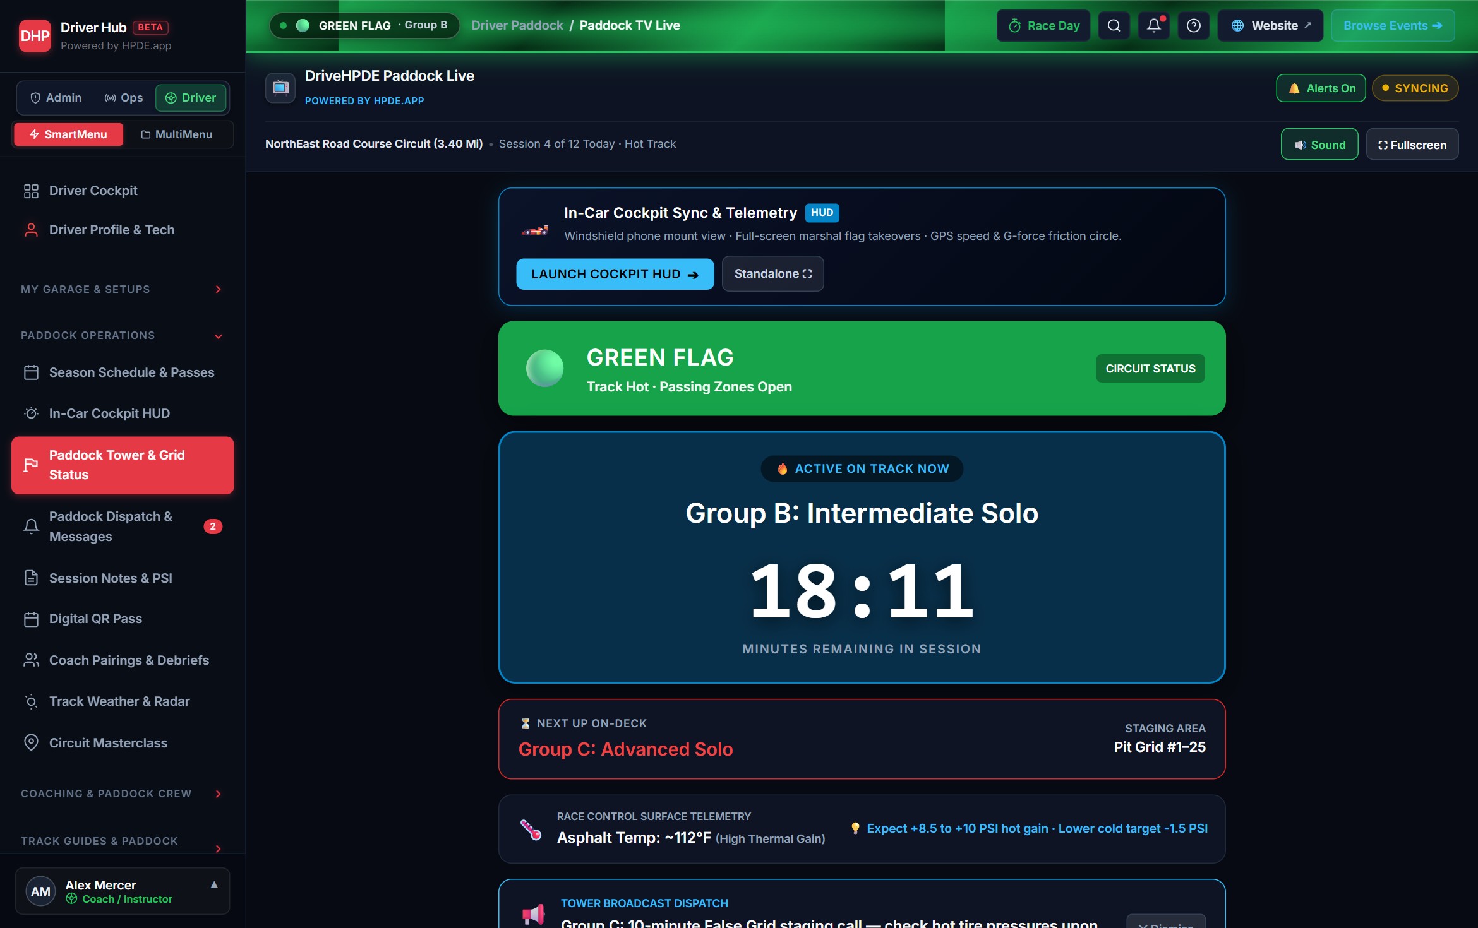Expand My Garage & Setups section
This screenshot has width=1478, height=928.
123,289
